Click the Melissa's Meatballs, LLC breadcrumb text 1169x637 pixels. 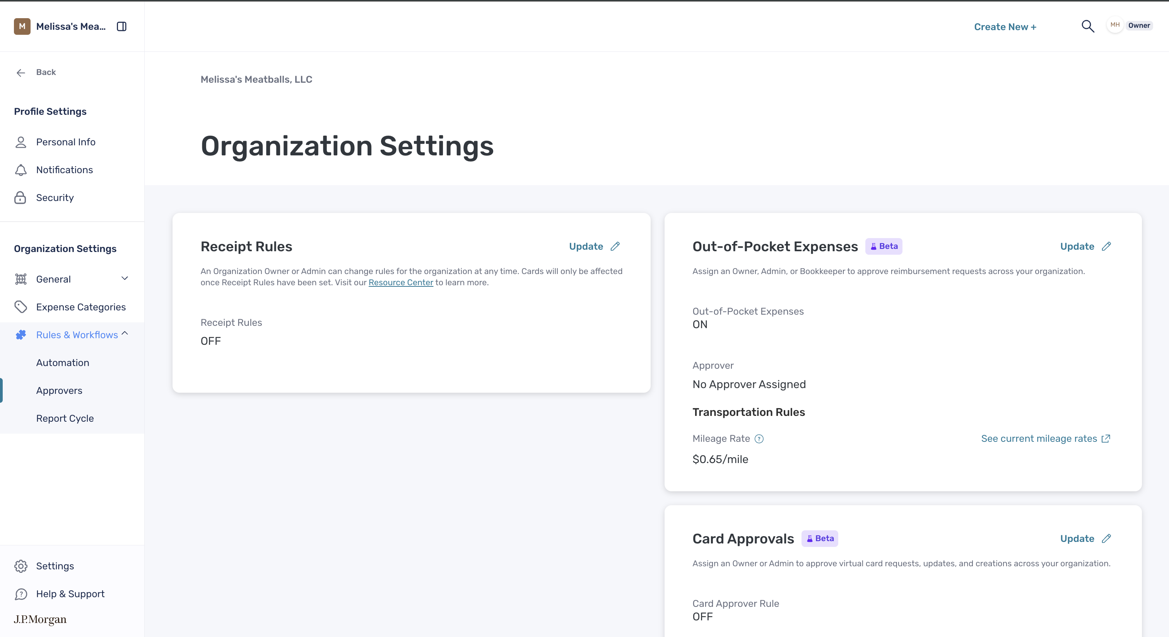(x=256, y=79)
